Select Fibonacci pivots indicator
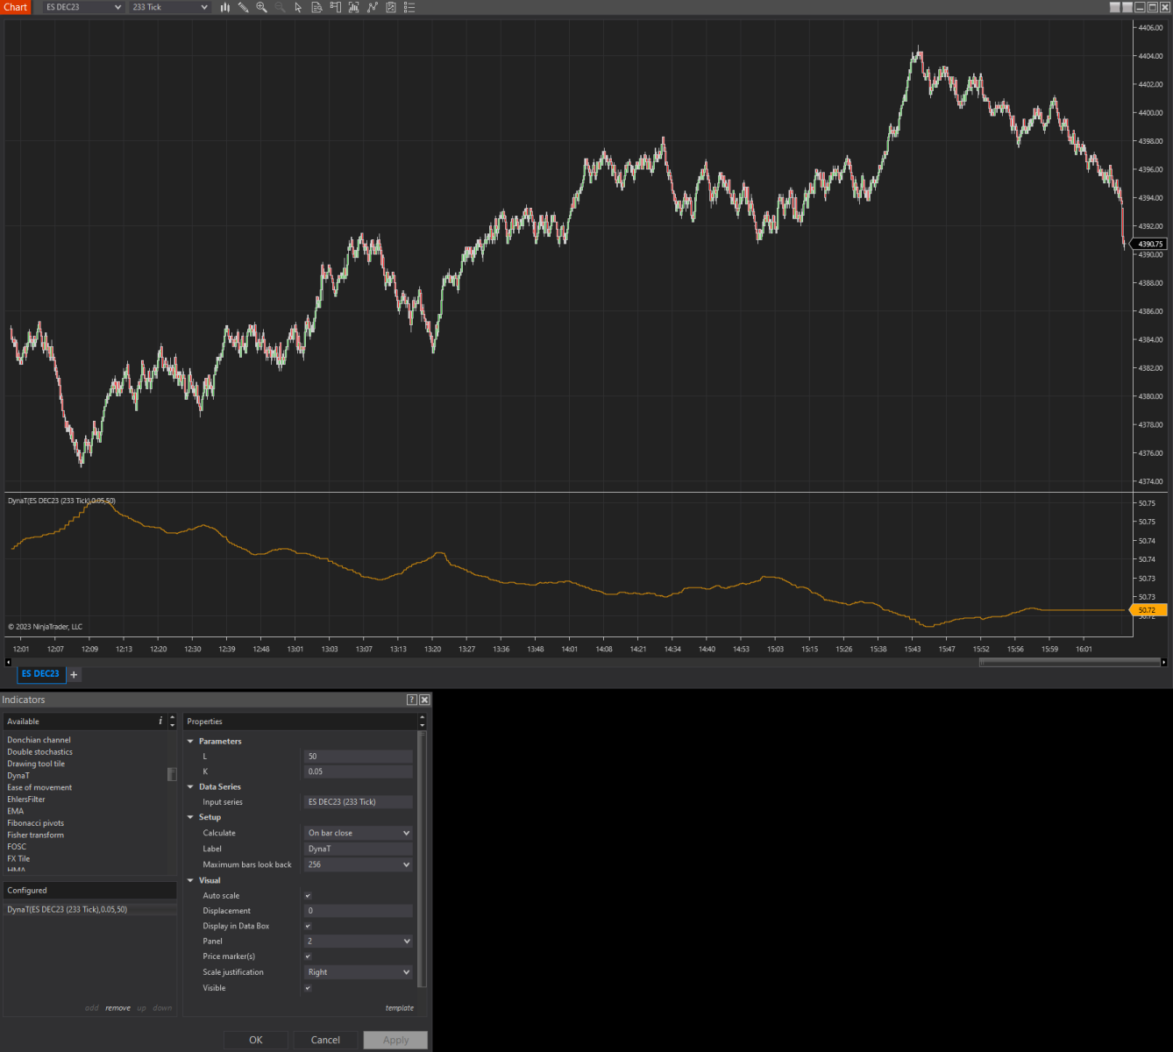1173x1052 pixels. pos(36,823)
